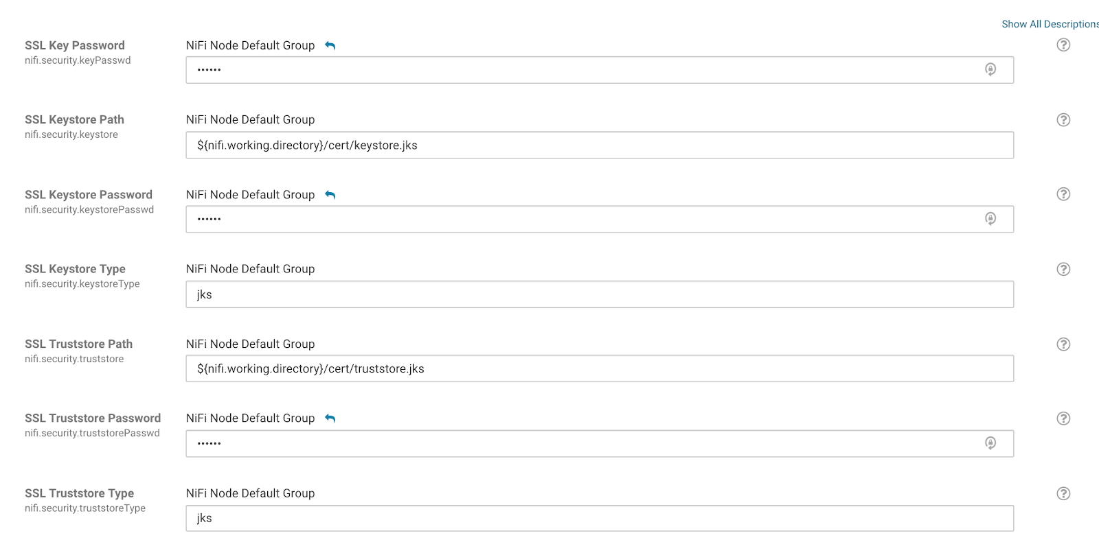Show help for SSL Keystore Password

pos(1063,194)
